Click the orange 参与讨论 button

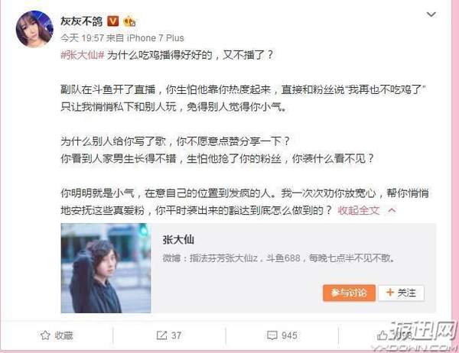pos(349,293)
